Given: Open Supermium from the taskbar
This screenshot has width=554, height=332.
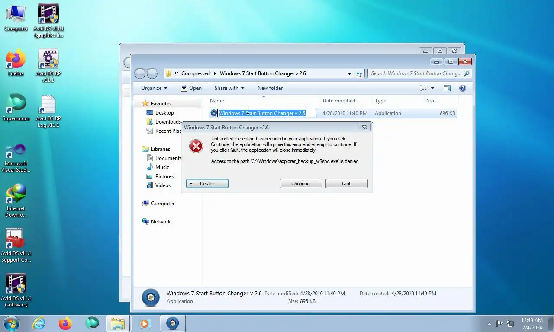Looking at the screenshot, I should 92,323.
